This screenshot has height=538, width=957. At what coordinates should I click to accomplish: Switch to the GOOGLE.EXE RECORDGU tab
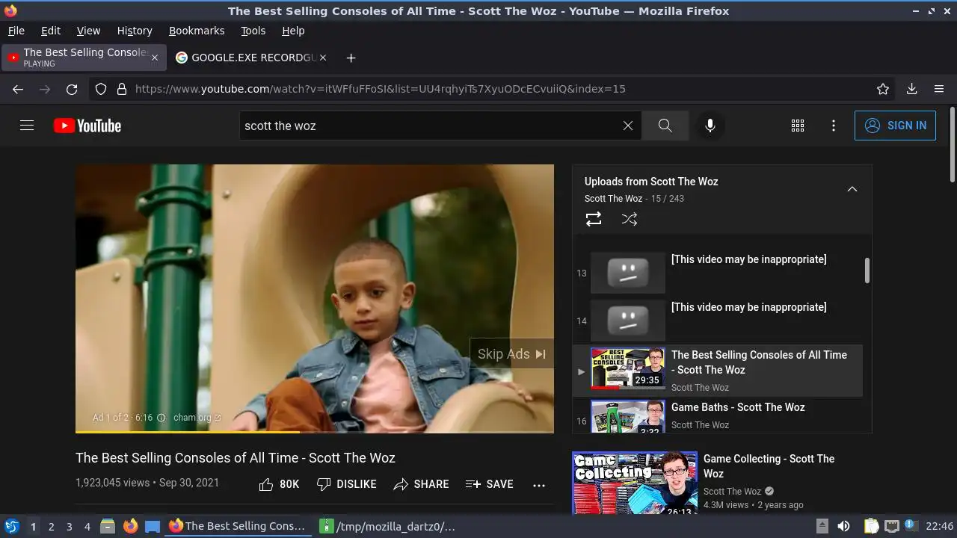(x=251, y=58)
